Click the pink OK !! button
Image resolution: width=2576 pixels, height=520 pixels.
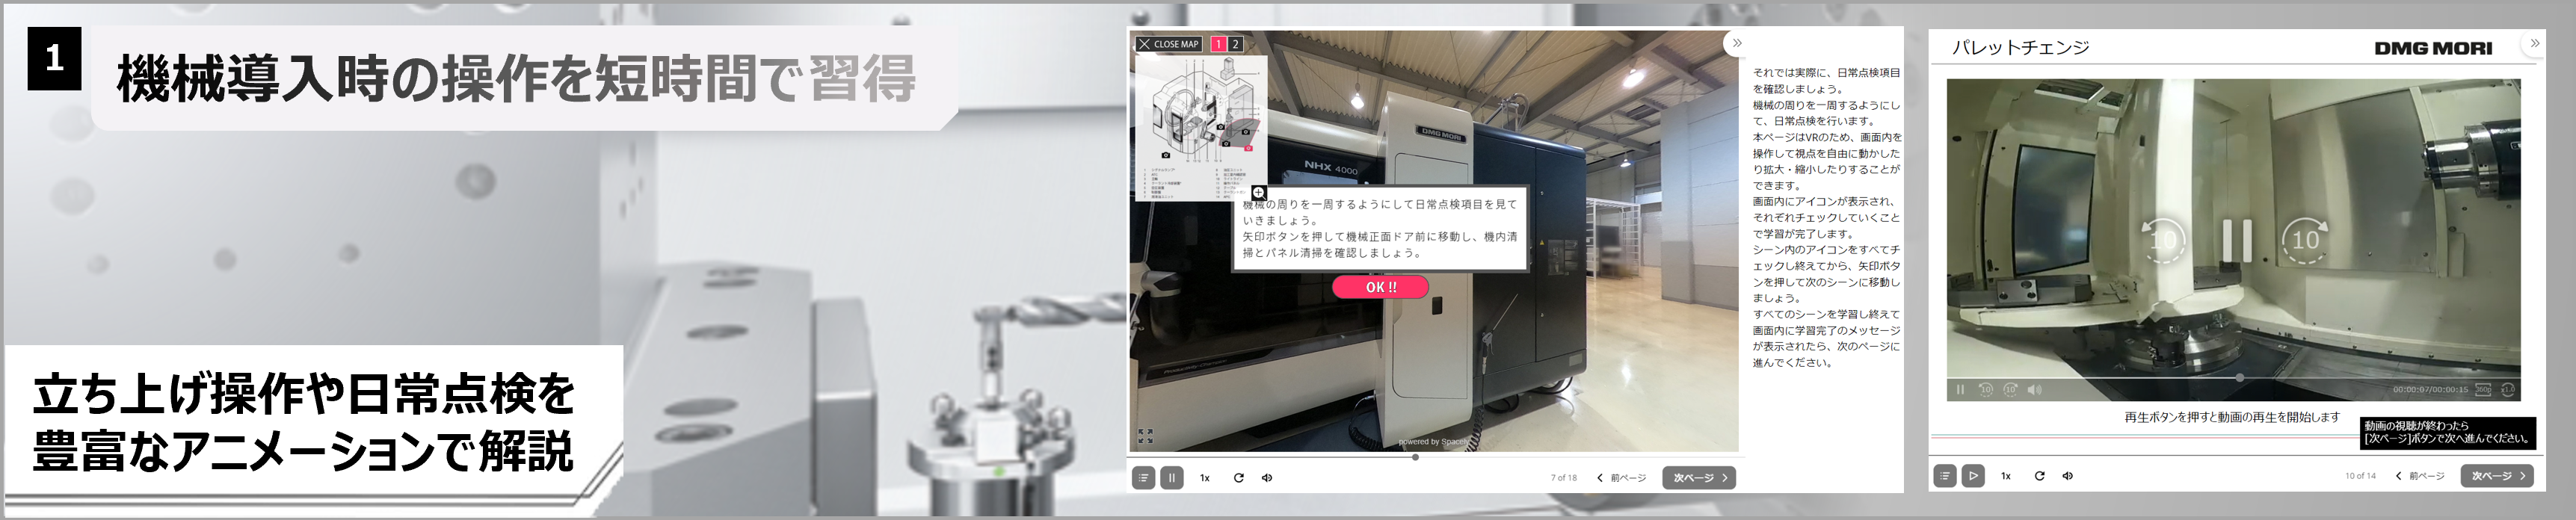[x=1380, y=287]
